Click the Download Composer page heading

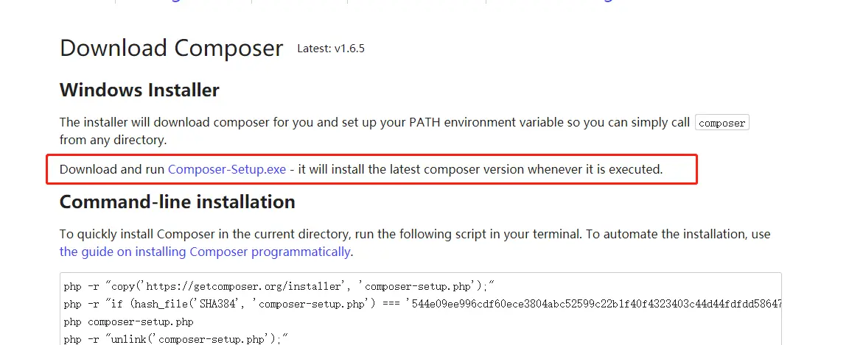(171, 49)
